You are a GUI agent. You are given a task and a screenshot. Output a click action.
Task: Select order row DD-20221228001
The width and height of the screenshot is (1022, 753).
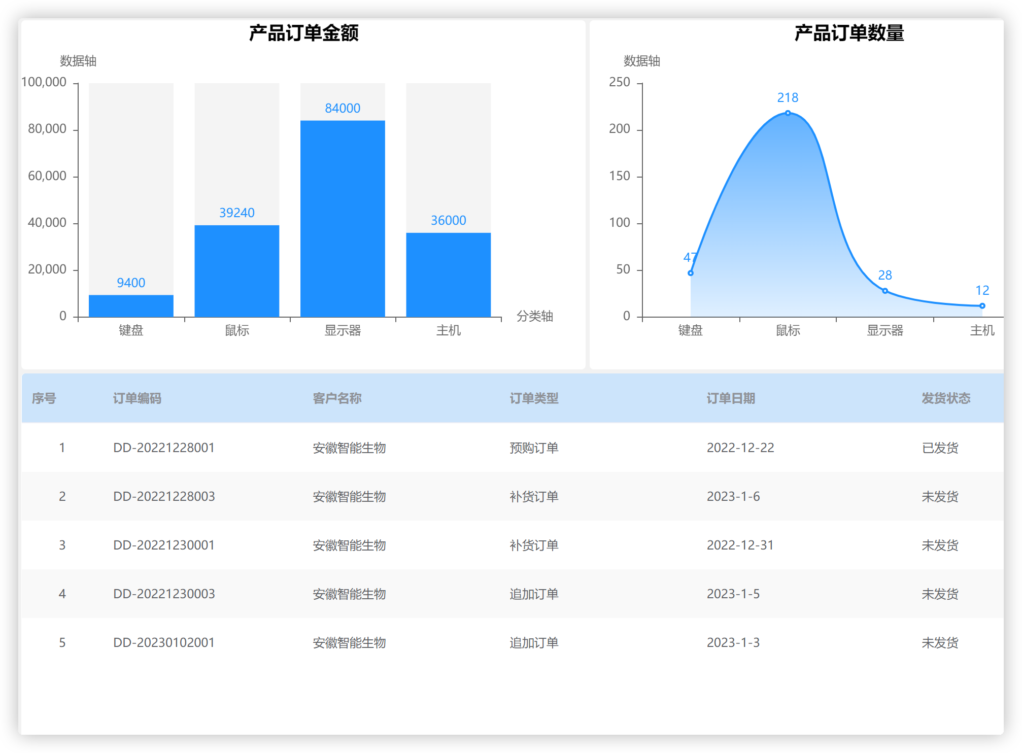[513, 448]
